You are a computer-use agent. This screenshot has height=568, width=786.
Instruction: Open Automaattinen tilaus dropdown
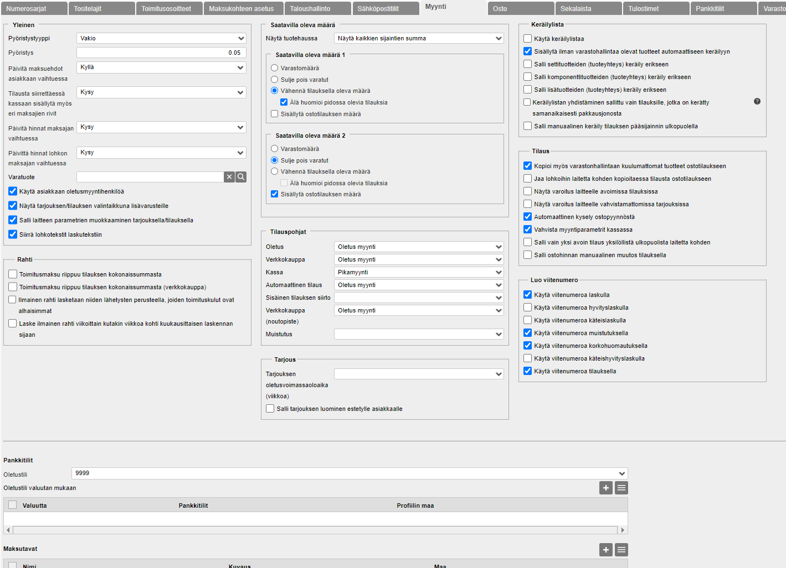419,285
